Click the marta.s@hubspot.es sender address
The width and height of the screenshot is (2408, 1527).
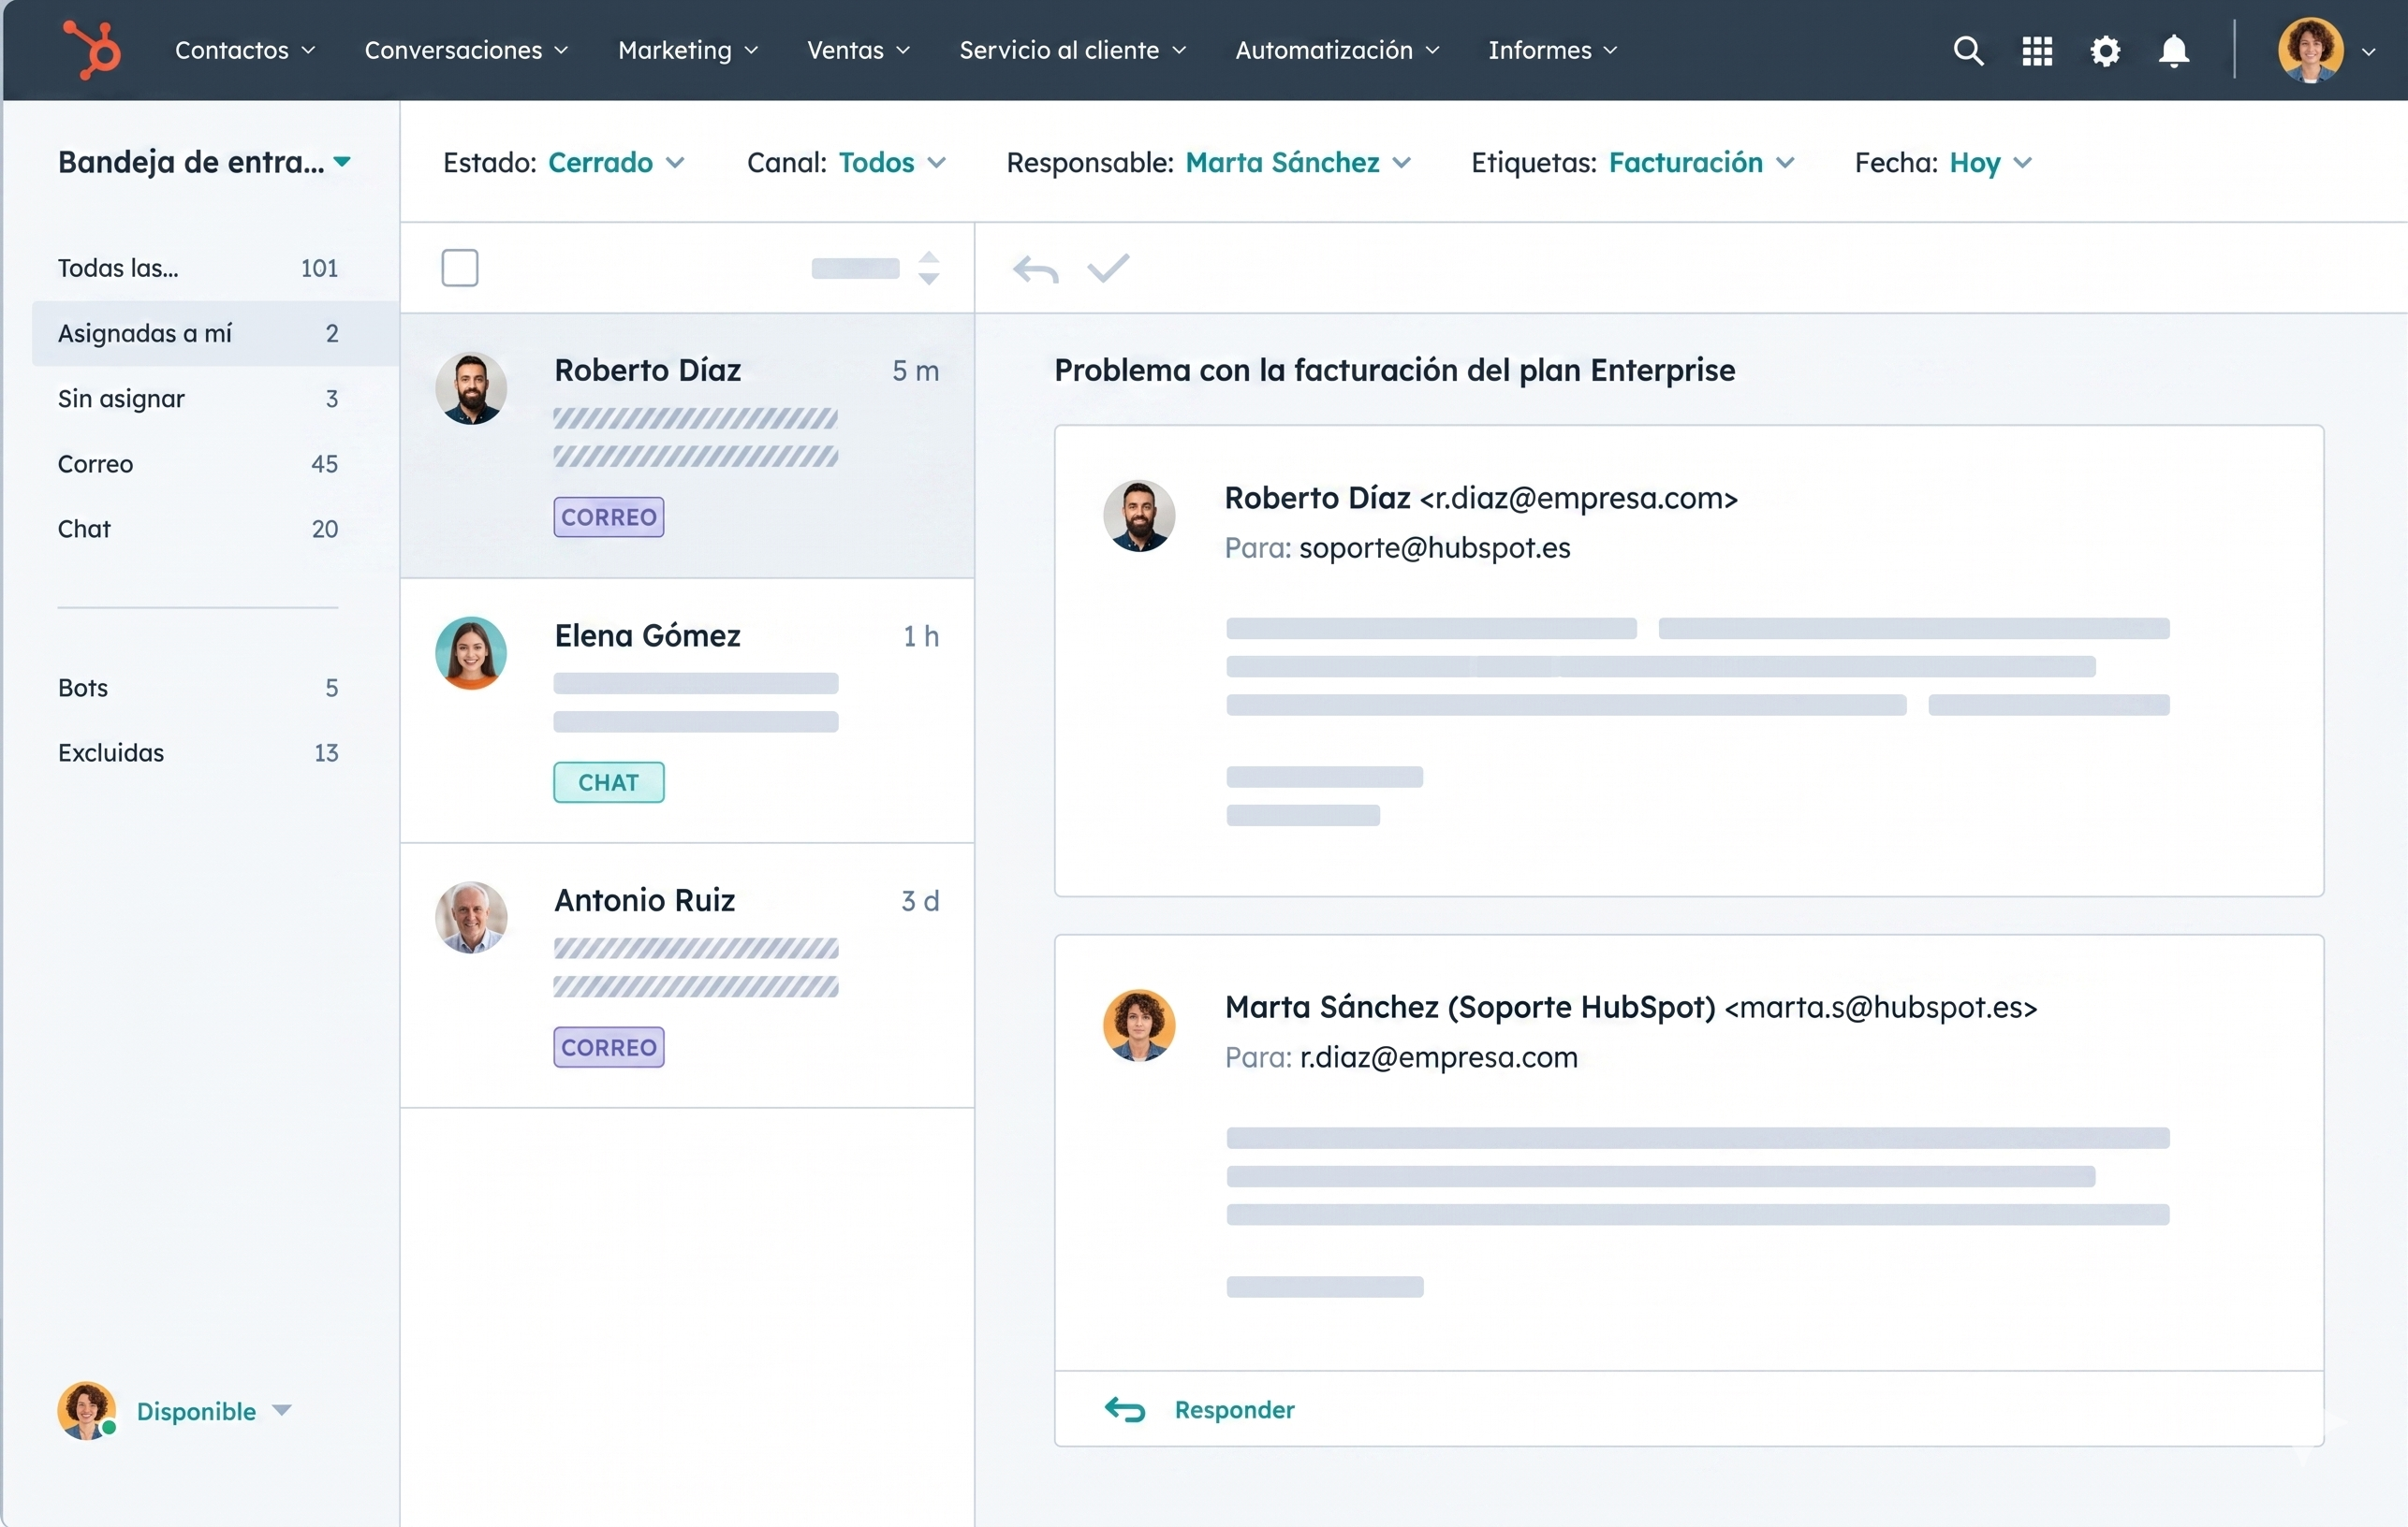click(x=1881, y=1008)
